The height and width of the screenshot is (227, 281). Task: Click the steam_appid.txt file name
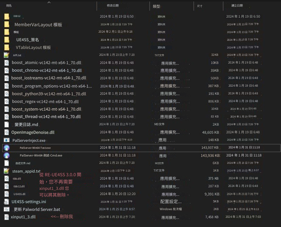[x=26, y=171]
